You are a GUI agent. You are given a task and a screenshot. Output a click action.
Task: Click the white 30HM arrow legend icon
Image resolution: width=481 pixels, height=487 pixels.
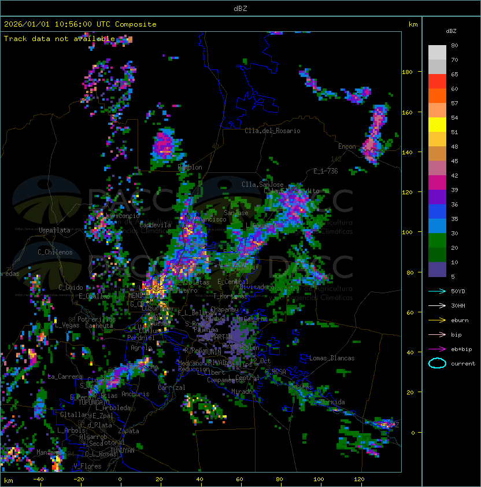point(437,306)
